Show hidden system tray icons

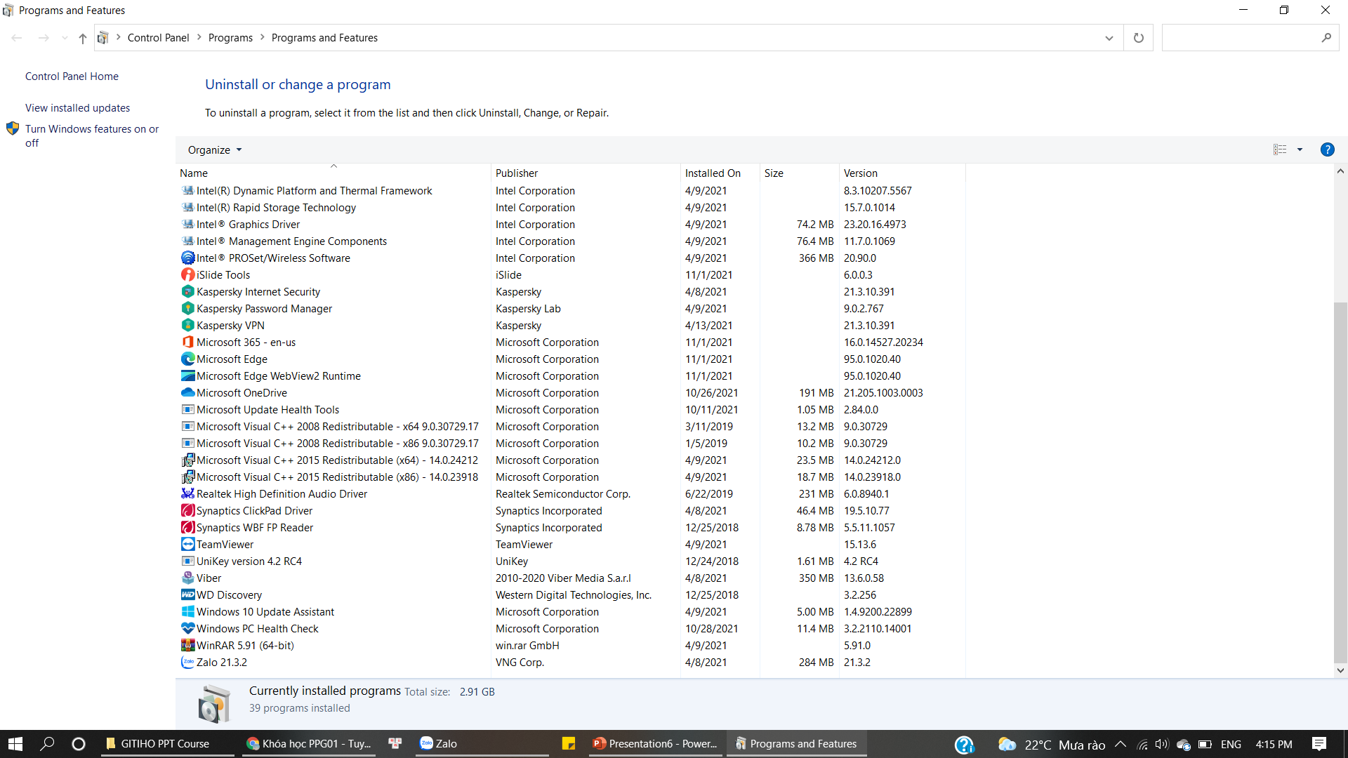point(1121,744)
